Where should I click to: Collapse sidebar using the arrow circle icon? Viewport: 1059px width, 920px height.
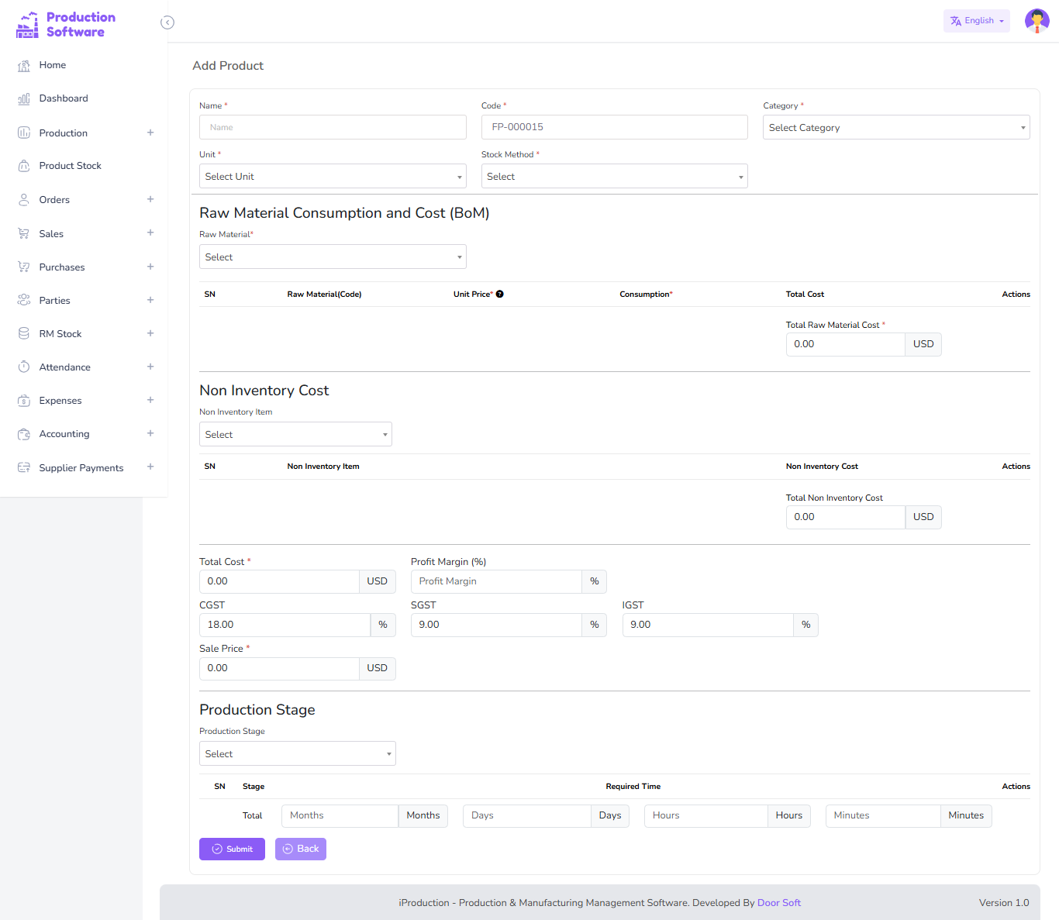(x=167, y=22)
